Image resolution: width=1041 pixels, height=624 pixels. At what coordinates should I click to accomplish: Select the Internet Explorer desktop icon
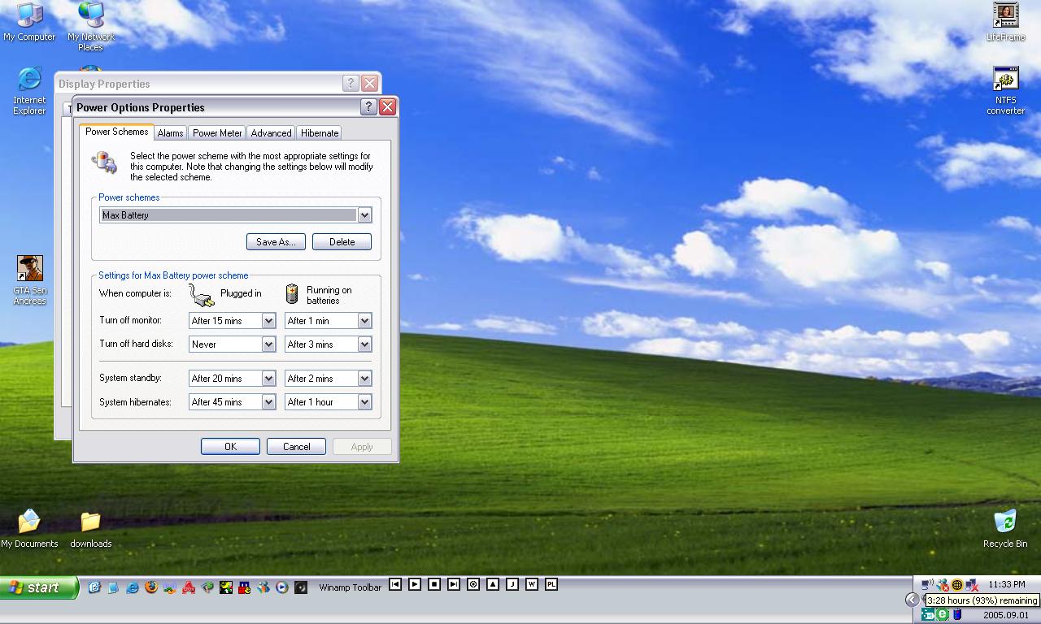point(29,91)
